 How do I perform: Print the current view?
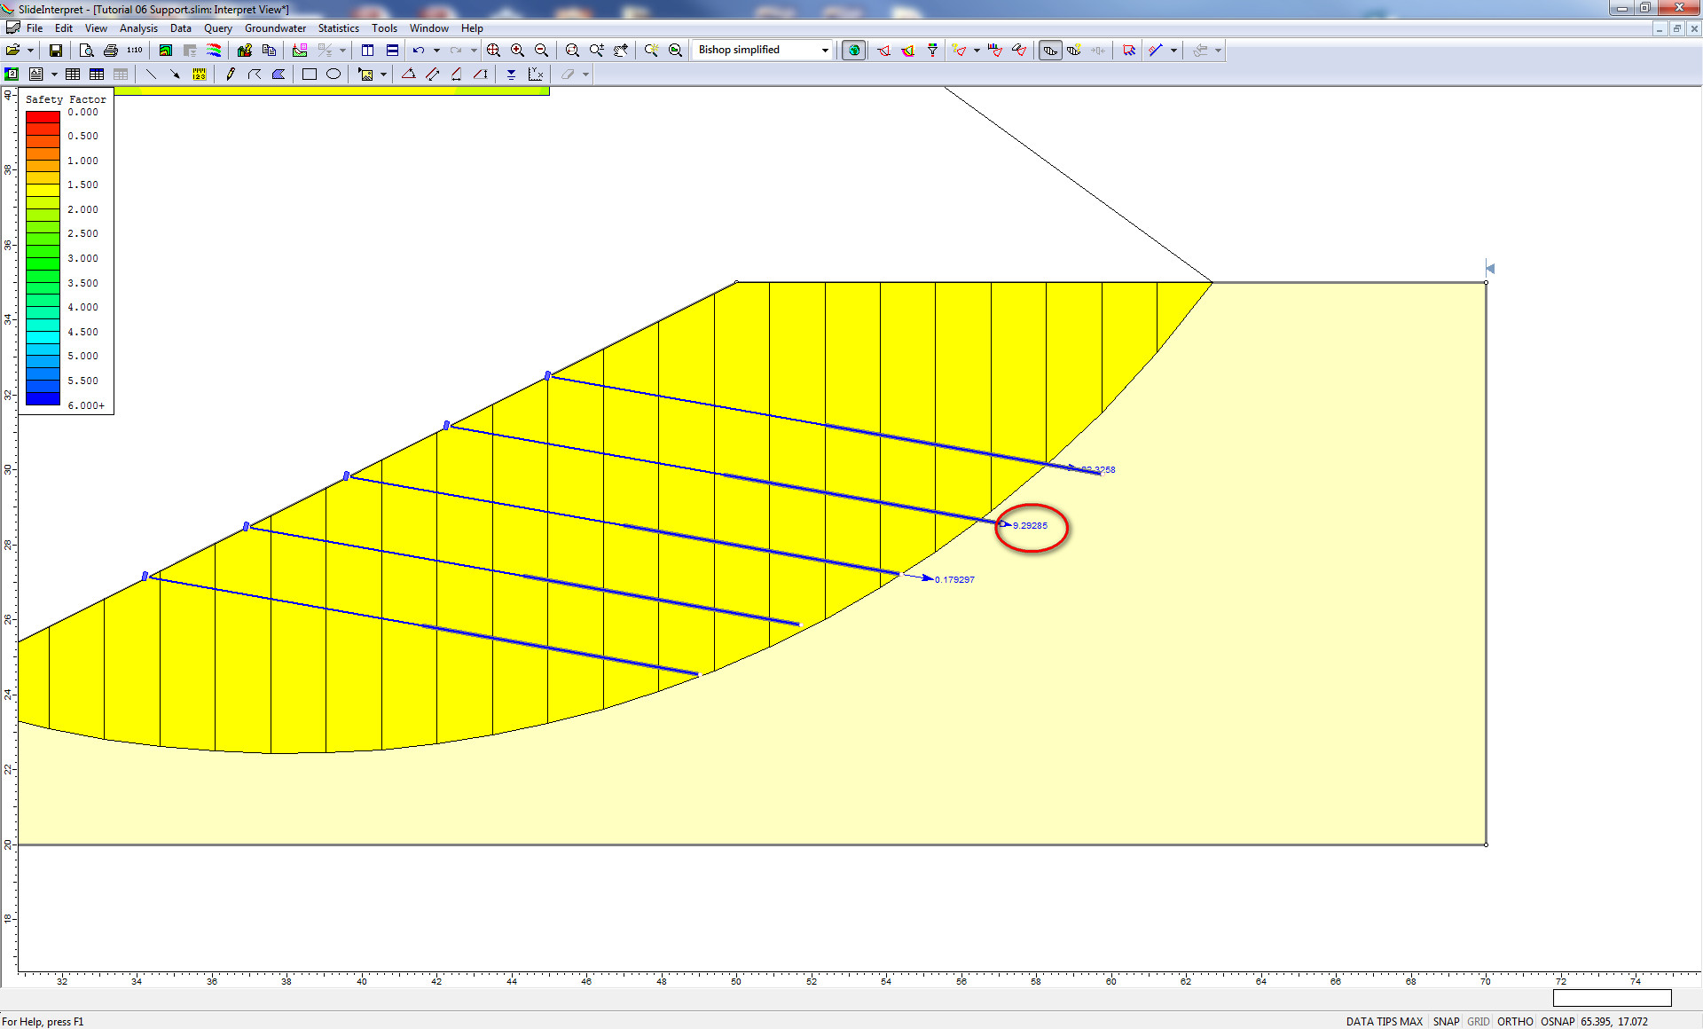(x=110, y=51)
